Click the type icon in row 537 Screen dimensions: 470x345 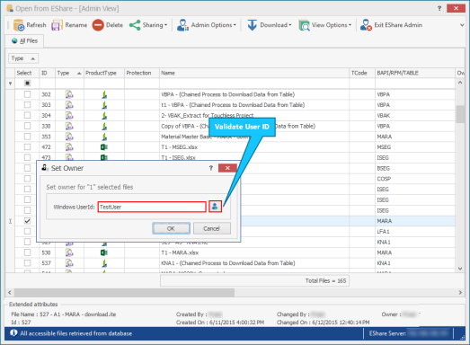[69, 263]
